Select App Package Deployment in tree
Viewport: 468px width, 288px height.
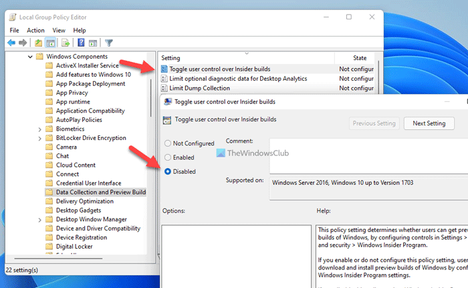click(x=91, y=83)
